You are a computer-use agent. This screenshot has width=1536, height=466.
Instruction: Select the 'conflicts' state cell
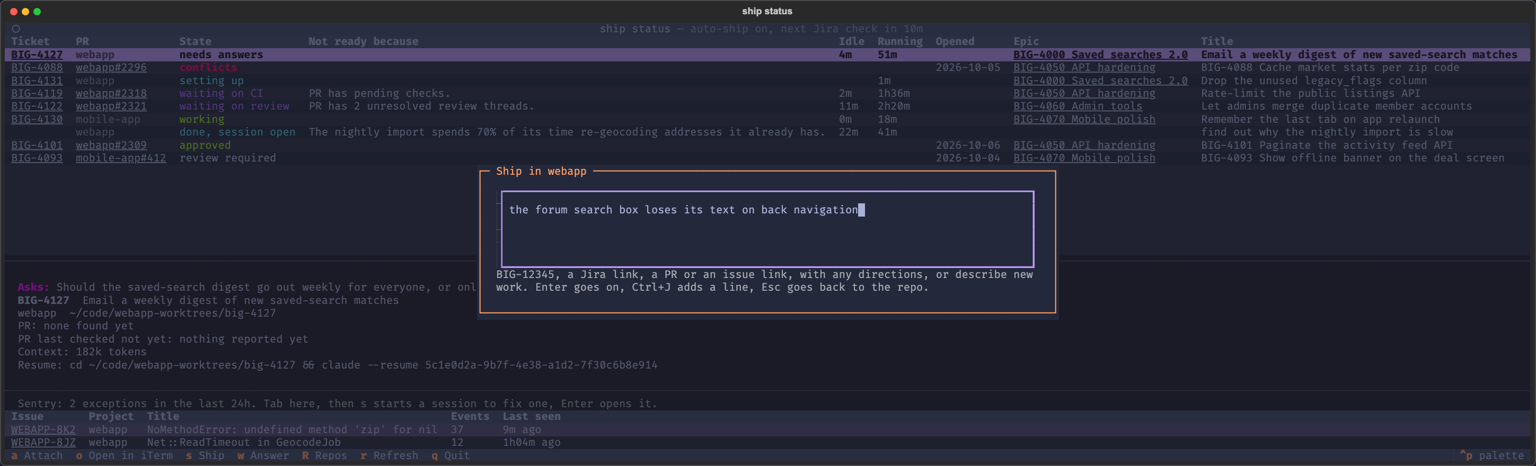pos(208,67)
